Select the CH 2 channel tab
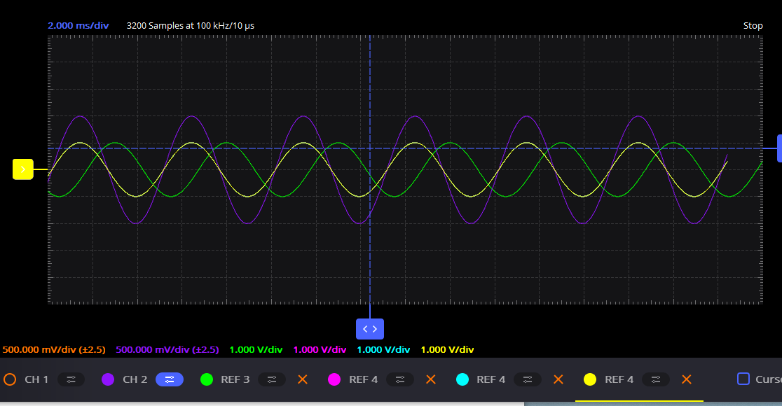 pos(133,379)
